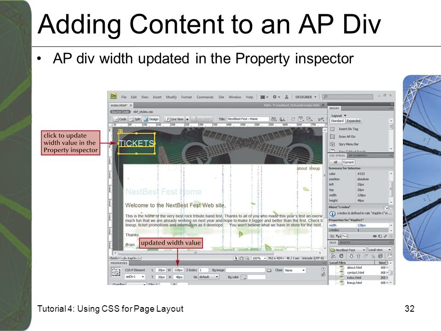441x331 pixels.
Task: Click the Insert Div Tag icon
Action: click(332, 129)
